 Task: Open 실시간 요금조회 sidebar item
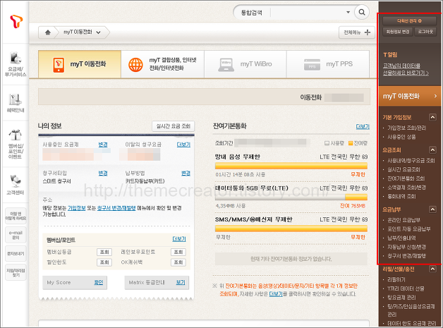403,169
